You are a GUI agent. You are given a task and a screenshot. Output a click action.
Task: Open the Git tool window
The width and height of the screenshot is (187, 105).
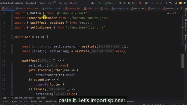click(x=6, y=101)
